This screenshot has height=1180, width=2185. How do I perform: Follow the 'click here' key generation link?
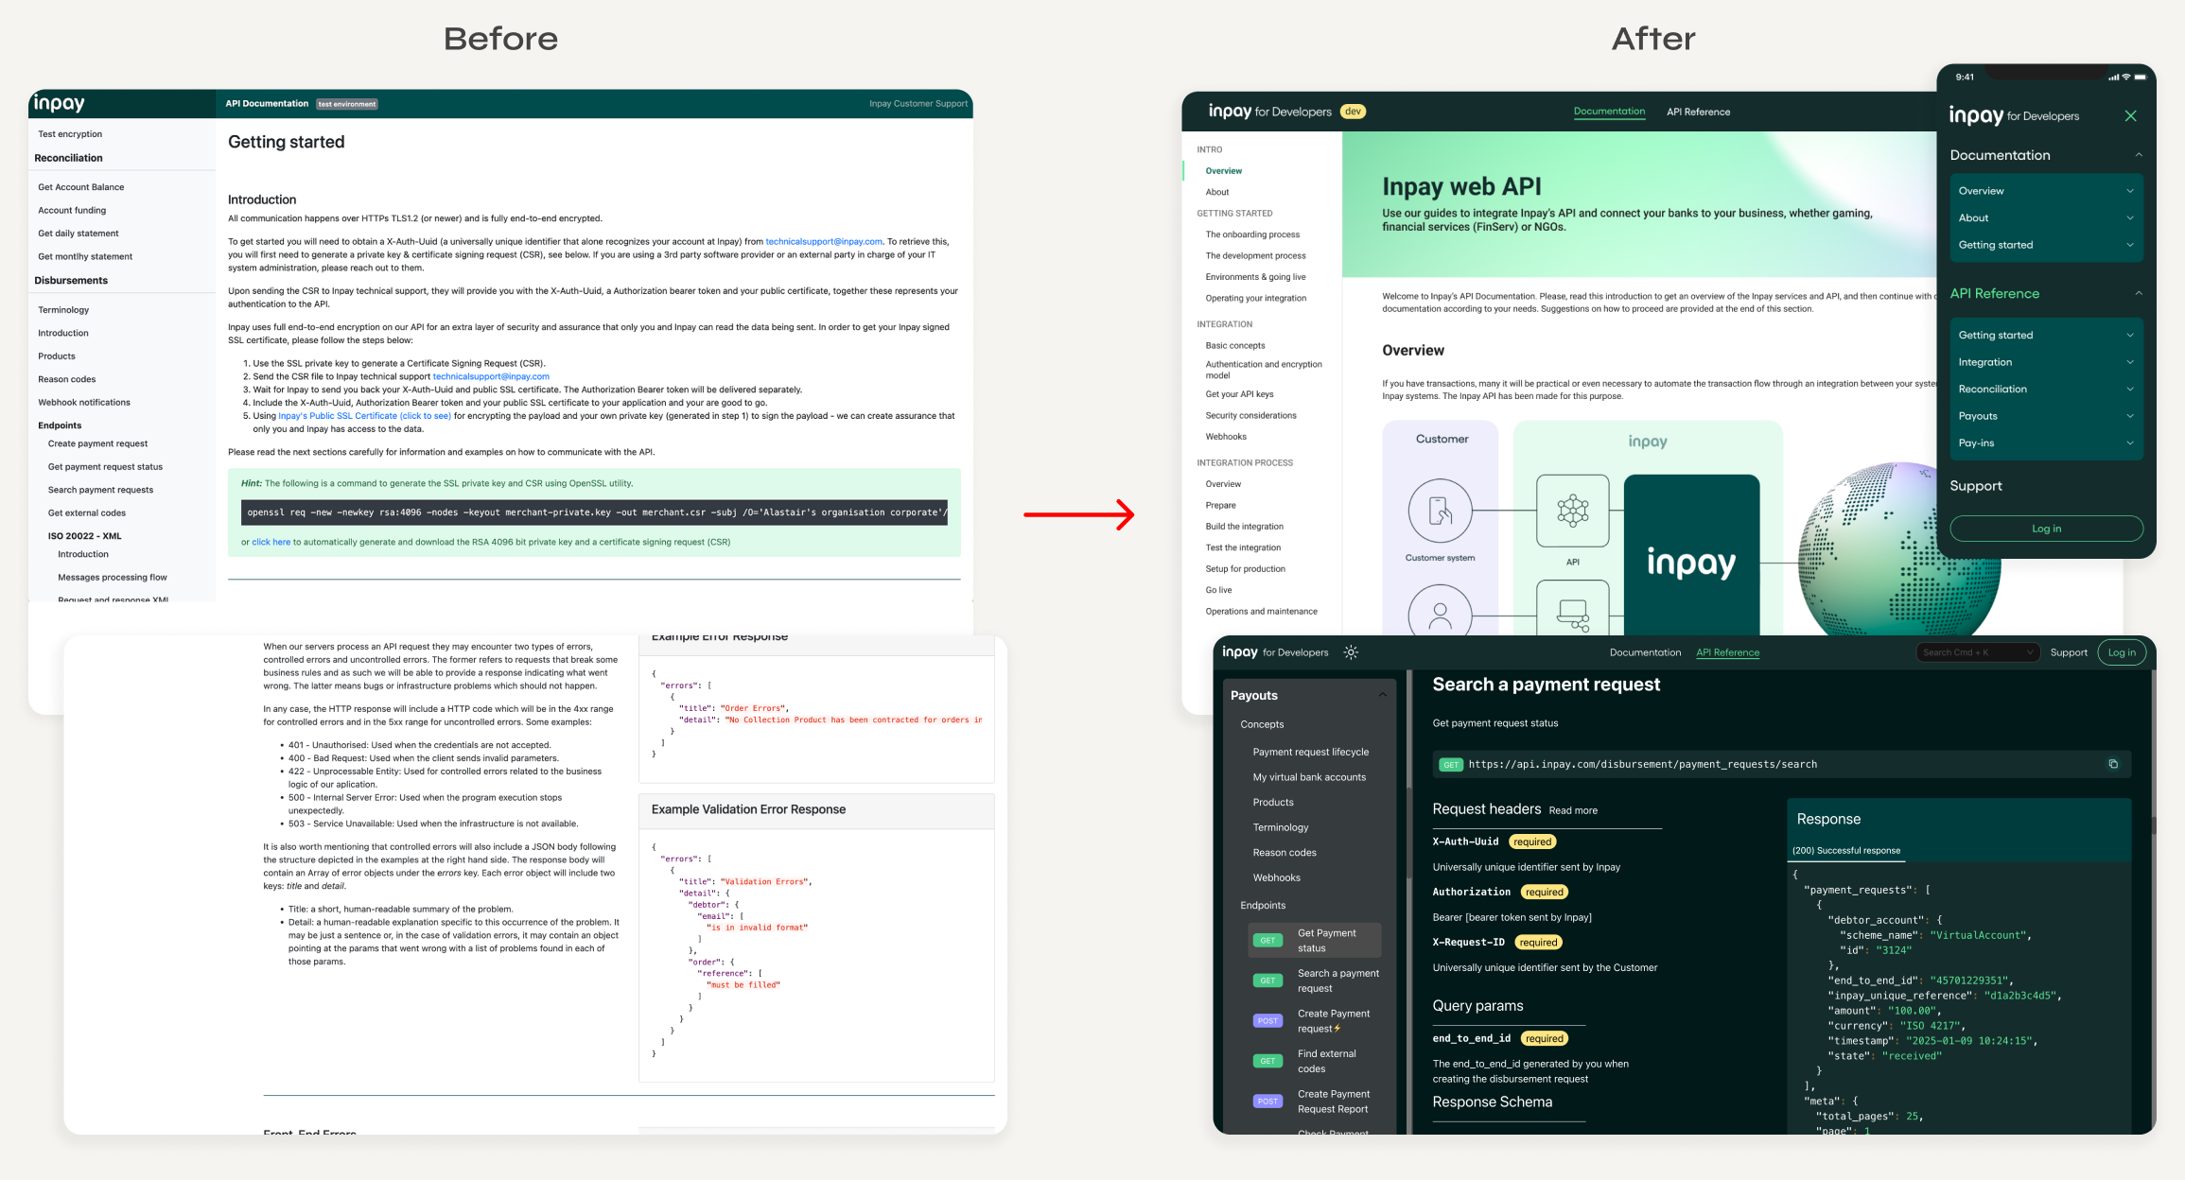tap(271, 543)
